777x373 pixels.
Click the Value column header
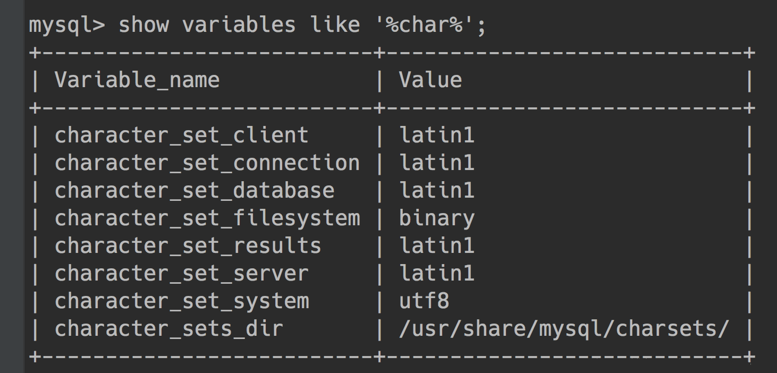[430, 80]
